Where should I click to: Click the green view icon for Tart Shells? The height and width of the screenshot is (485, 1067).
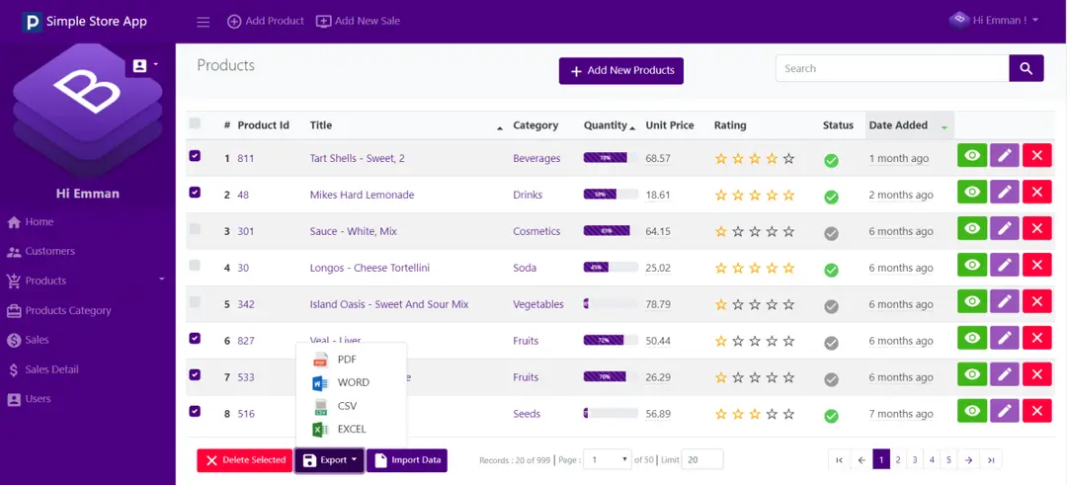[972, 155]
